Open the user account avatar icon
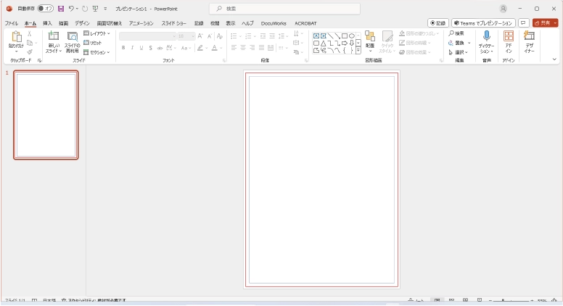This screenshot has height=306, width=563. pyautogui.click(x=503, y=9)
